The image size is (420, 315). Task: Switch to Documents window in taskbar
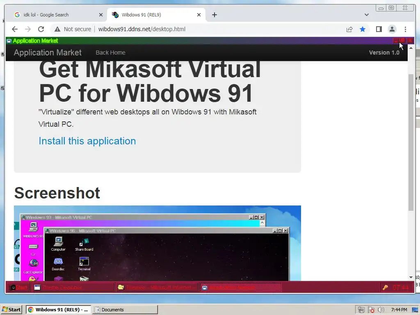125,310
